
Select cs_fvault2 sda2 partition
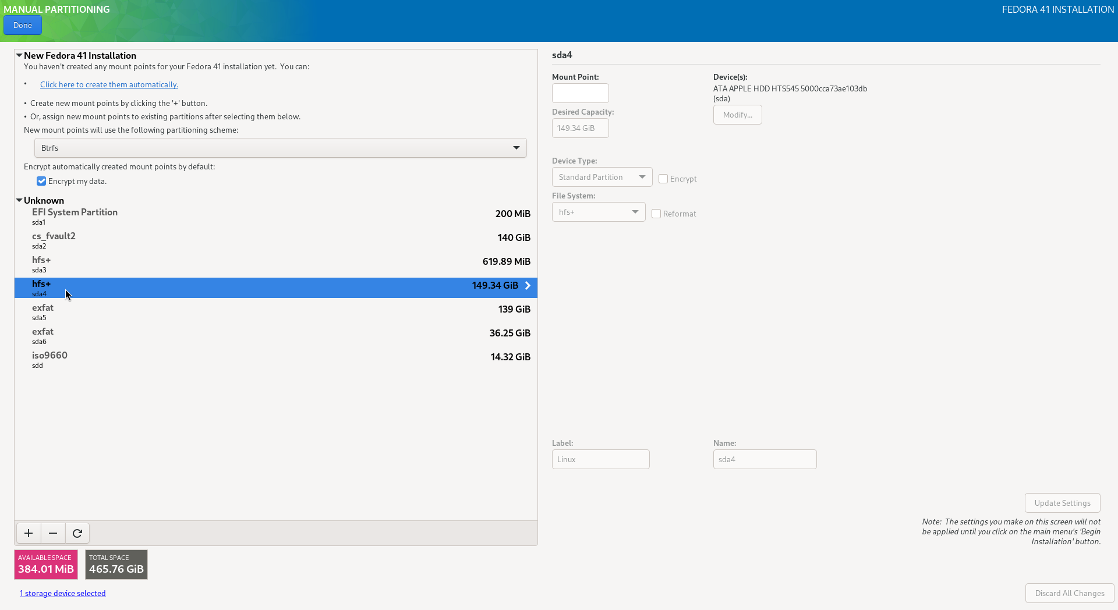tap(276, 240)
